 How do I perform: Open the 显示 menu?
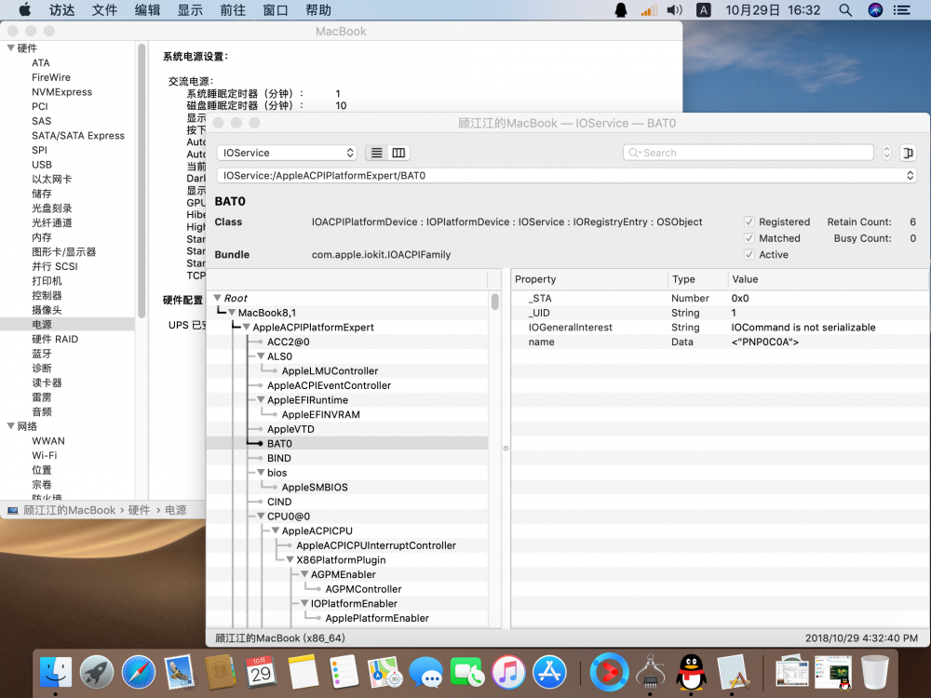point(191,10)
